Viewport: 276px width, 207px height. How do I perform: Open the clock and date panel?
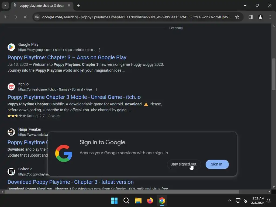tap(258, 201)
